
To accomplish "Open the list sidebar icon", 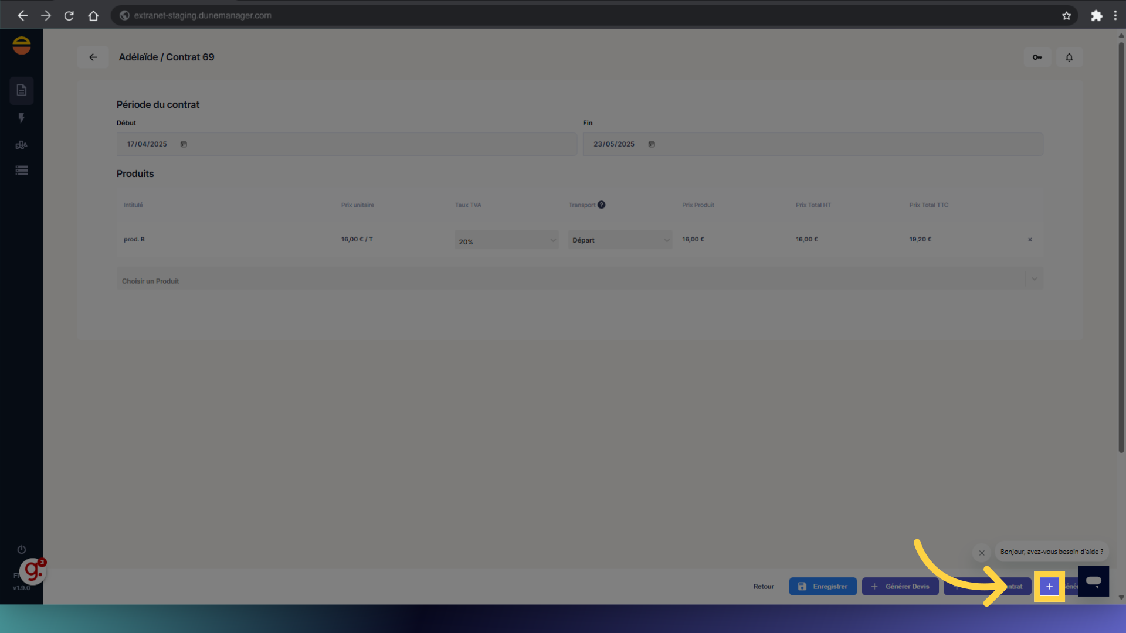I will pyautogui.click(x=22, y=171).
